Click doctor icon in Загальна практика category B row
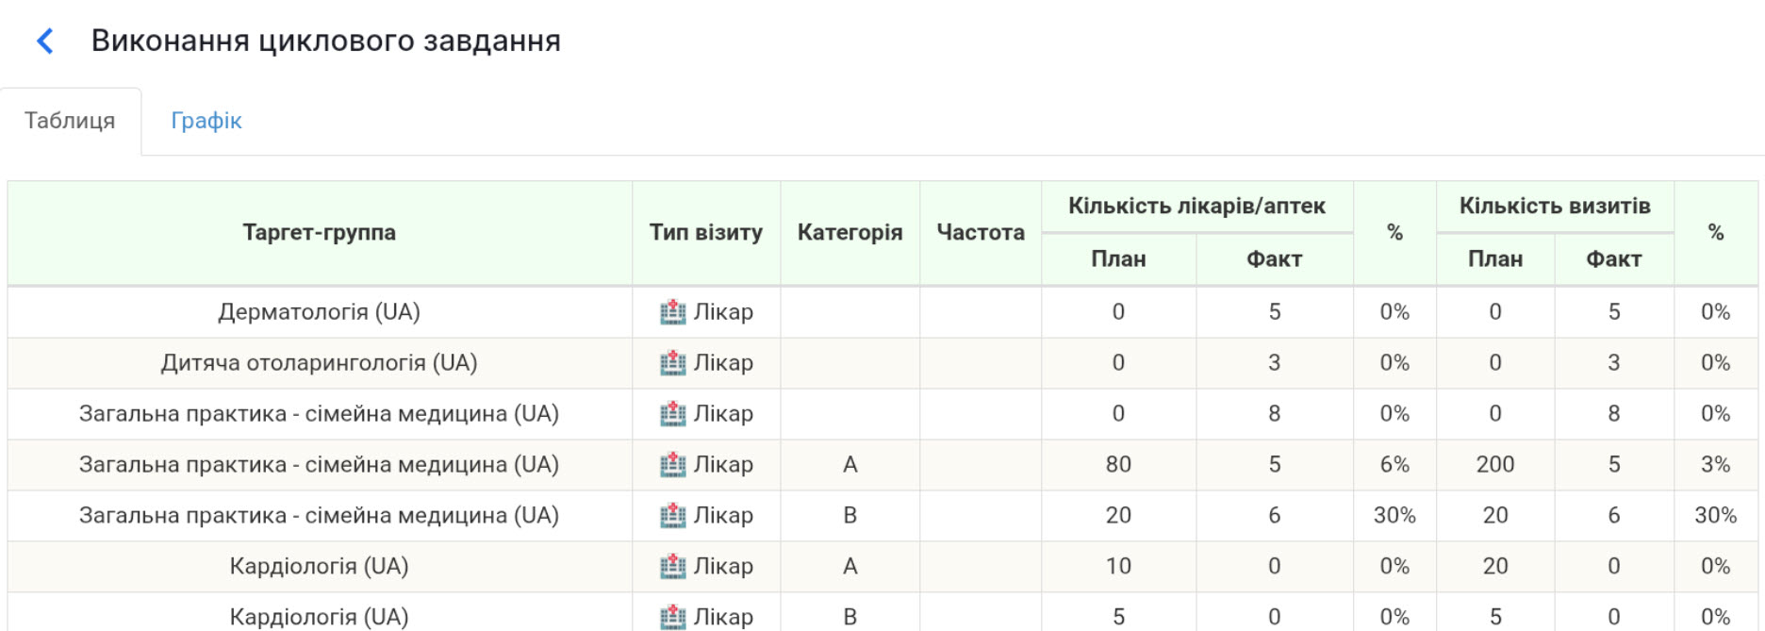Image resolution: width=1765 pixels, height=631 pixels. click(x=672, y=516)
